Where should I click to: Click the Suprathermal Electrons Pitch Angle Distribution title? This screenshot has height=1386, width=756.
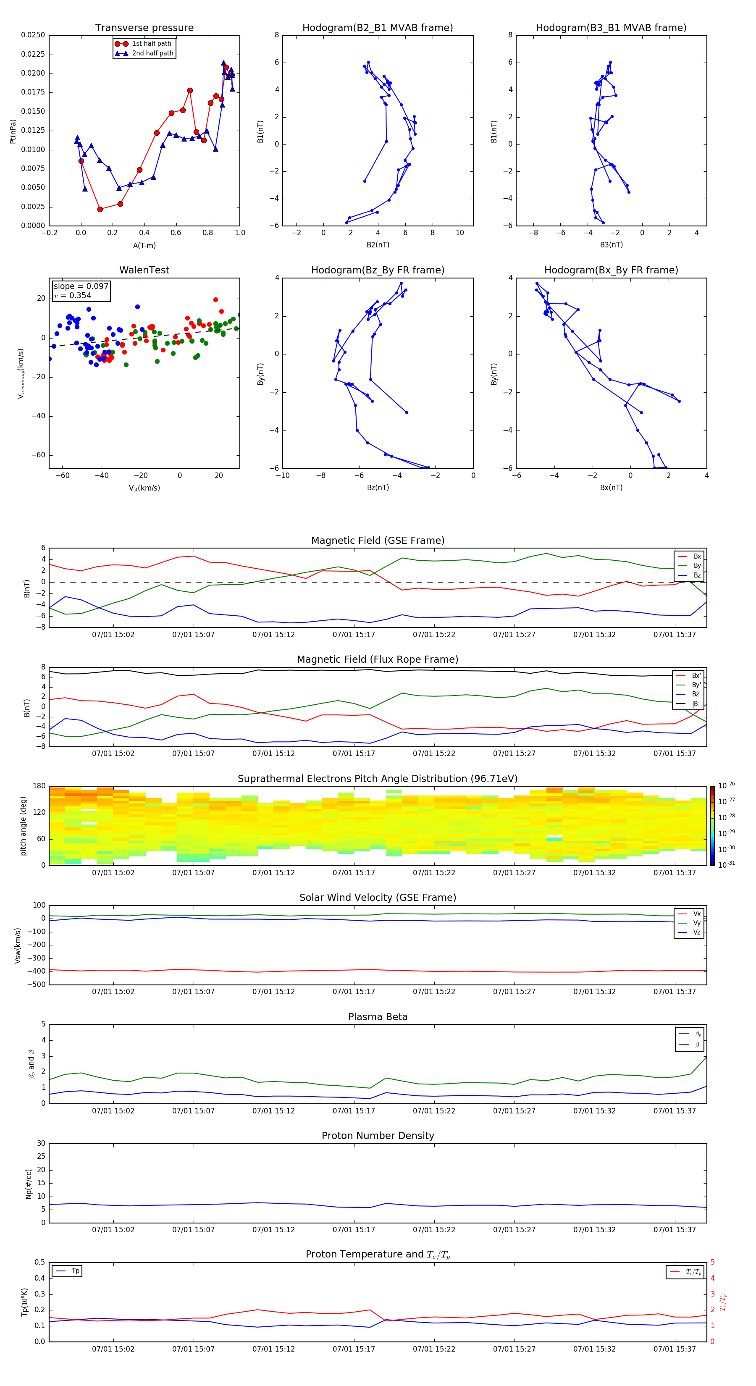(x=378, y=779)
